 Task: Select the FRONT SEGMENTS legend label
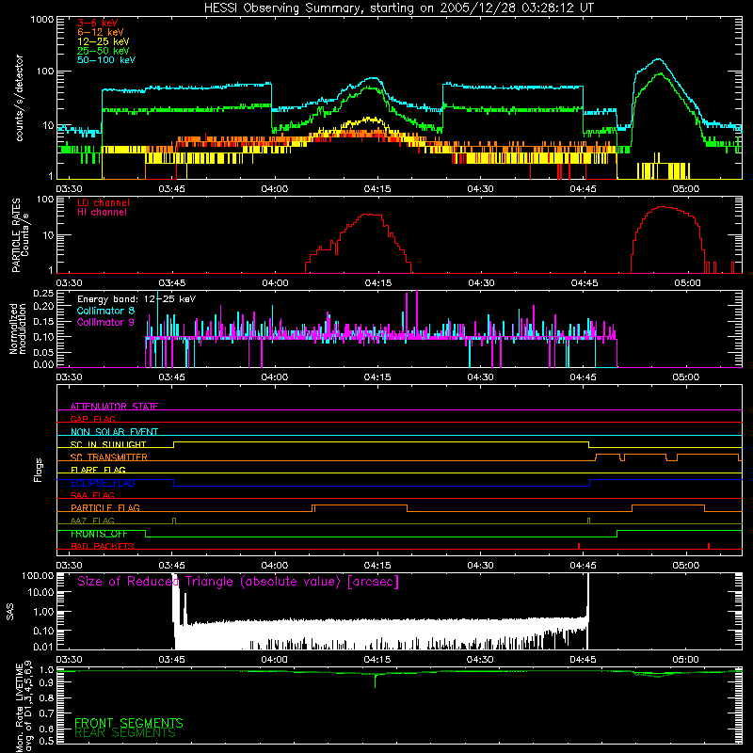tap(129, 723)
